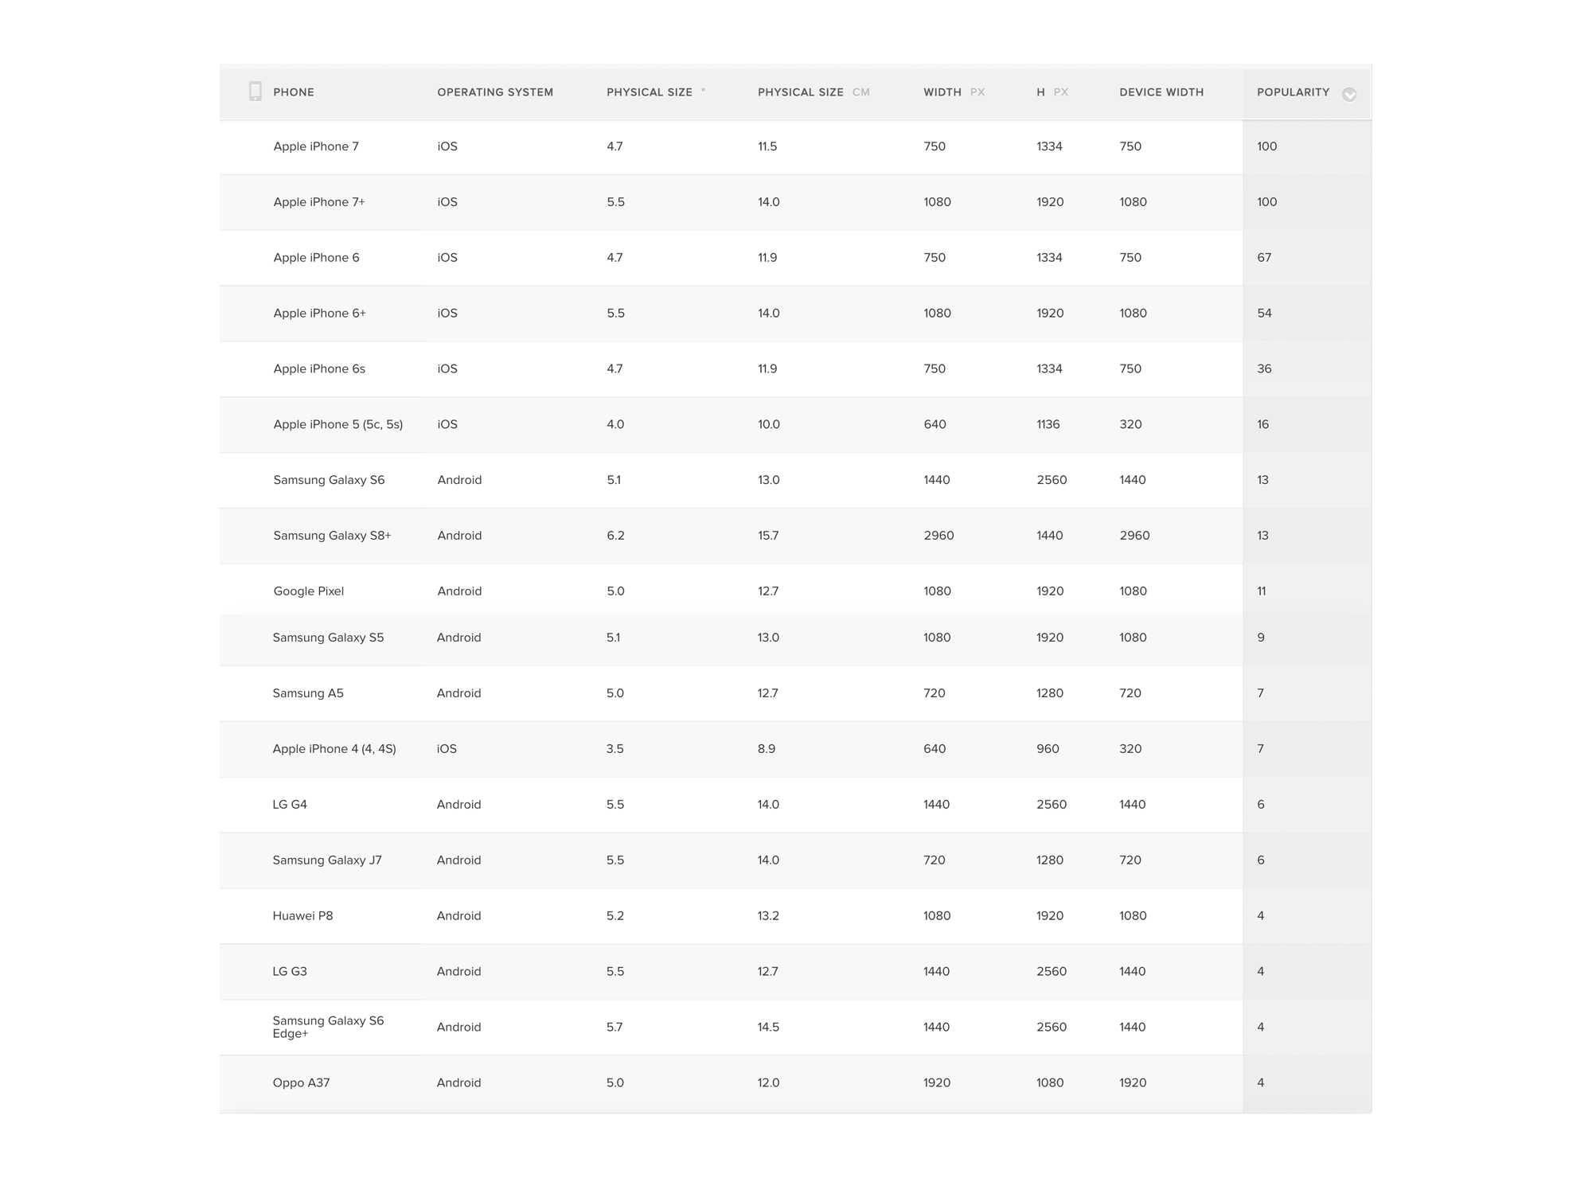Click the Popularity column header label
This screenshot has height=1178, width=1592.
coord(1293,92)
